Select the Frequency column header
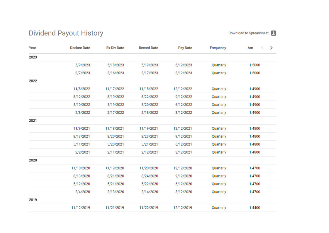This screenshot has height=233, width=329. point(218,48)
